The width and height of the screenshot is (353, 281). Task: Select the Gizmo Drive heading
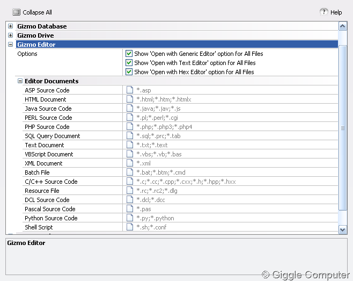click(35, 35)
